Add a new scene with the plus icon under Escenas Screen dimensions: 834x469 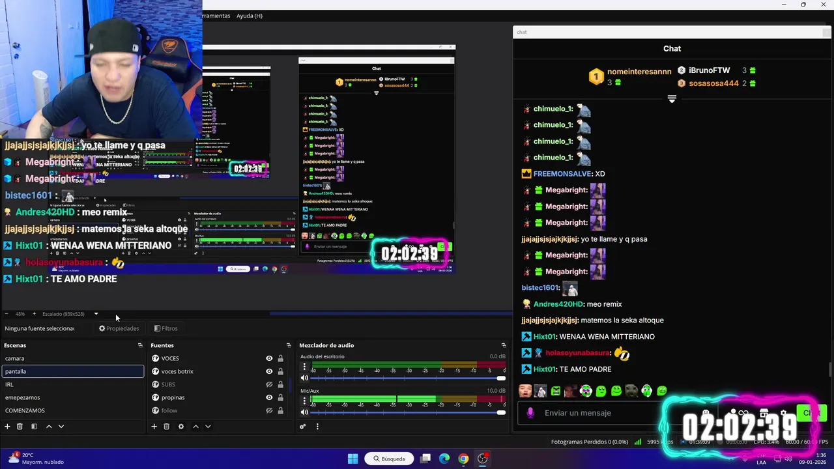(x=7, y=427)
